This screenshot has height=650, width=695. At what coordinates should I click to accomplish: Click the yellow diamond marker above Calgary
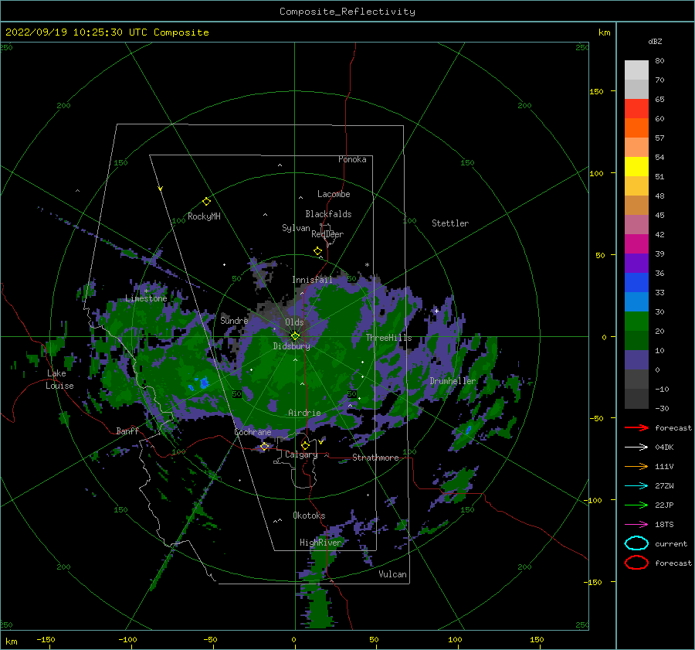click(305, 445)
